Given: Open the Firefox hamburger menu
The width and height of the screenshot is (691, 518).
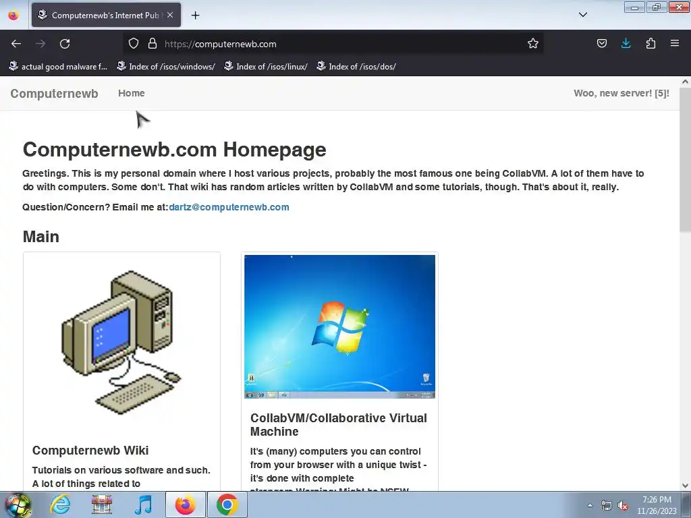Looking at the screenshot, I should click(x=675, y=44).
